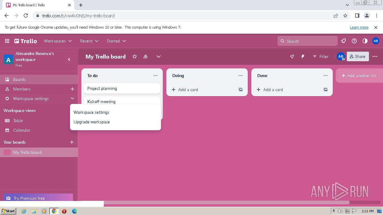This screenshot has height=215, width=383.
Task: Launch Internet Explorer from taskbar
Action: point(24,211)
